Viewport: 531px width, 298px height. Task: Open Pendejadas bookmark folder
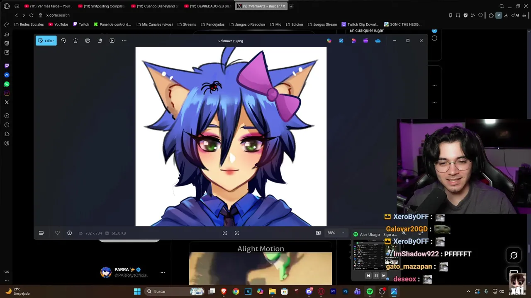click(x=212, y=24)
